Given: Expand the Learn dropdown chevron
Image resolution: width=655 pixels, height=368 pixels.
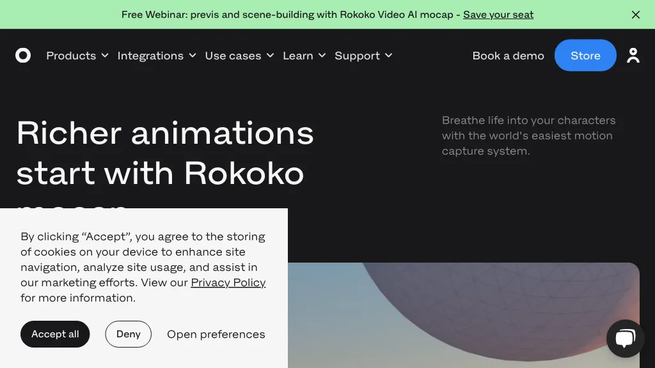Looking at the screenshot, I should click(x=322, y=56).
